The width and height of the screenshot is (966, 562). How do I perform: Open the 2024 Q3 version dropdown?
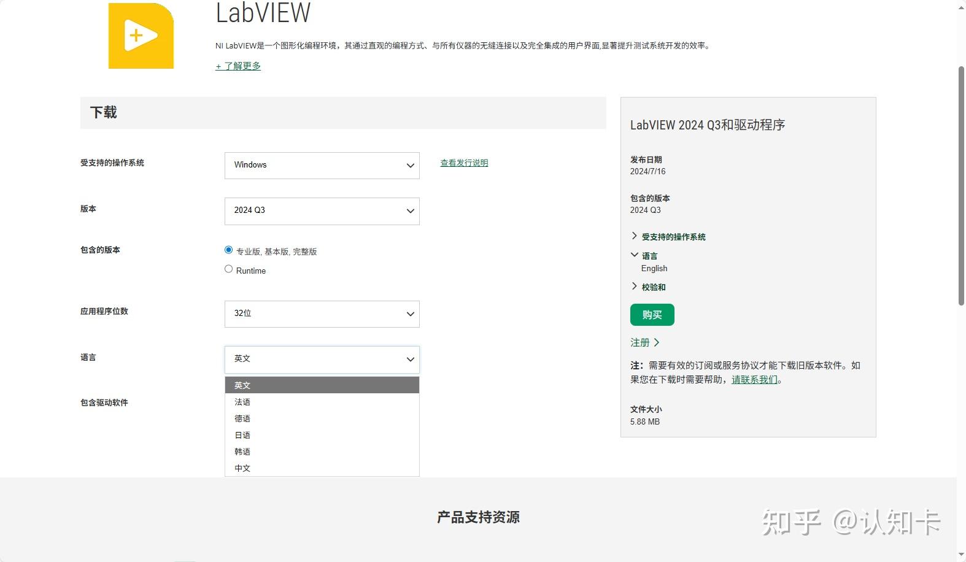click(322, 211)
